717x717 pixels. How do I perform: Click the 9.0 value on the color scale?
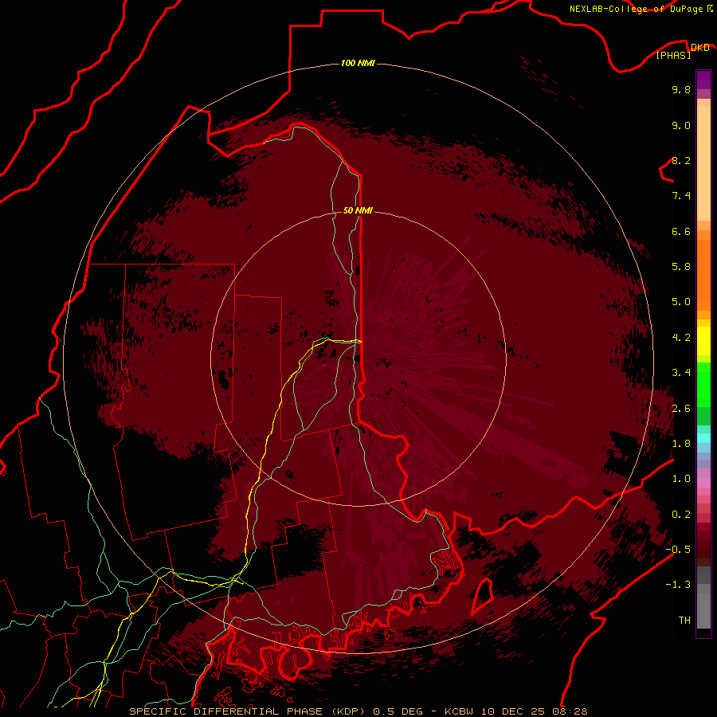681,125
